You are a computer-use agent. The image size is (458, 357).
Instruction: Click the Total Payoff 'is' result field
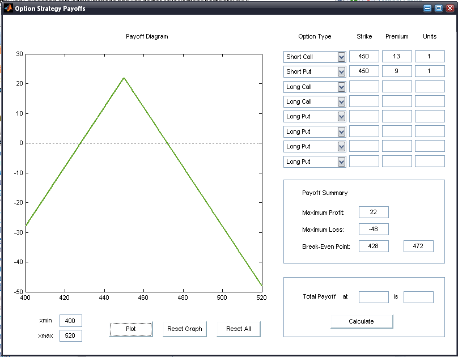[418, 297]
